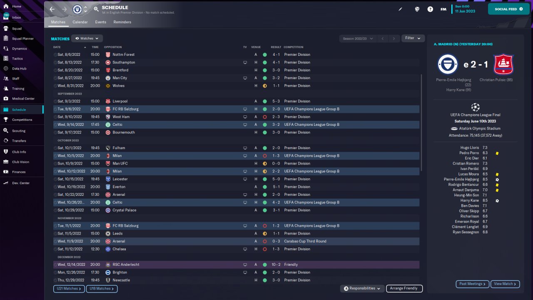Open the Responsibilities dropdown
This screenshot has width=533, height=300.
coord(362,288)
